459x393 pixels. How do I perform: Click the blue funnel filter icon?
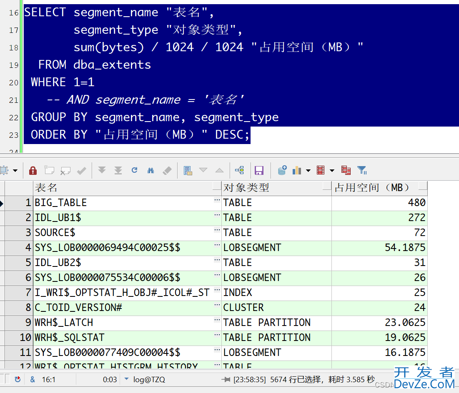[362, 170]
